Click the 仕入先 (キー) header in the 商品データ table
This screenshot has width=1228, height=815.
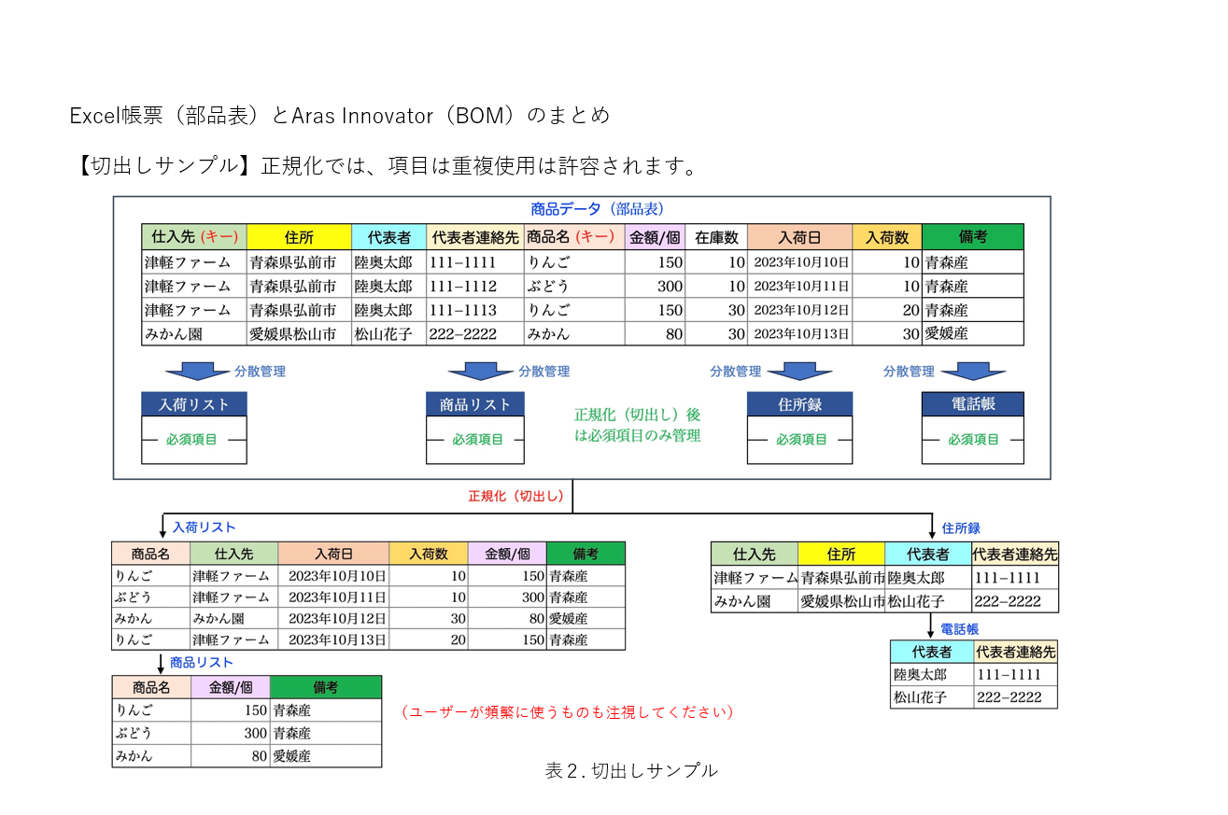(194, 237)
